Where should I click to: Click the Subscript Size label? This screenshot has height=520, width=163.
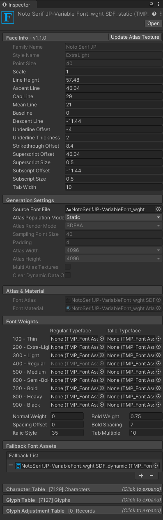(x=29, y=179)
